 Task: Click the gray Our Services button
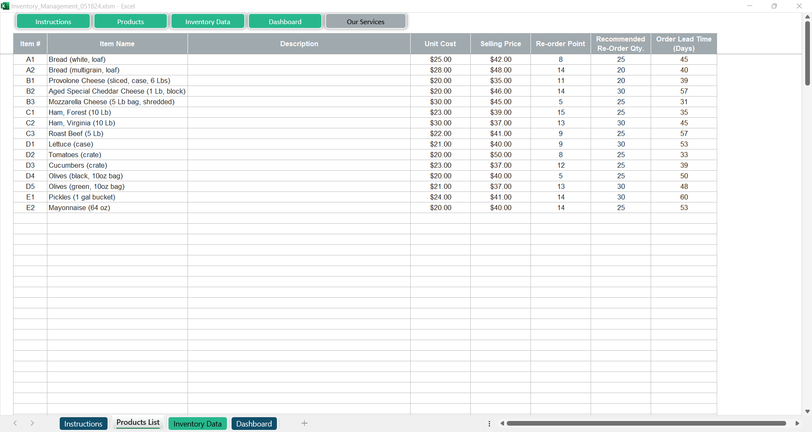pyautogui.click(x=365, y=22)
